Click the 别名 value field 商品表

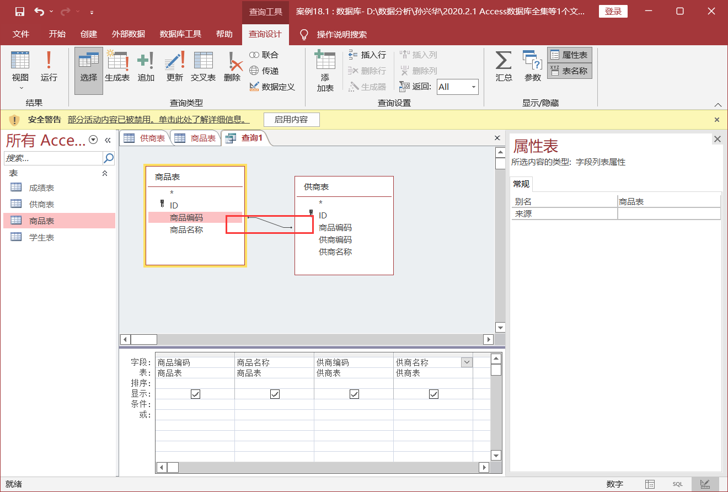point(668,202)
